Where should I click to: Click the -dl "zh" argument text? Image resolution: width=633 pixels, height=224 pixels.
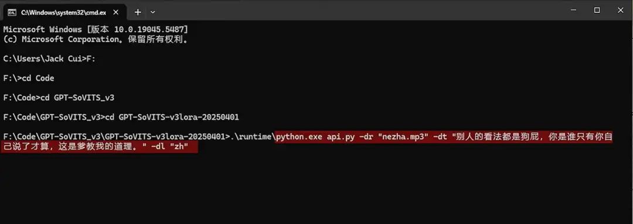(x=171, y=147)
